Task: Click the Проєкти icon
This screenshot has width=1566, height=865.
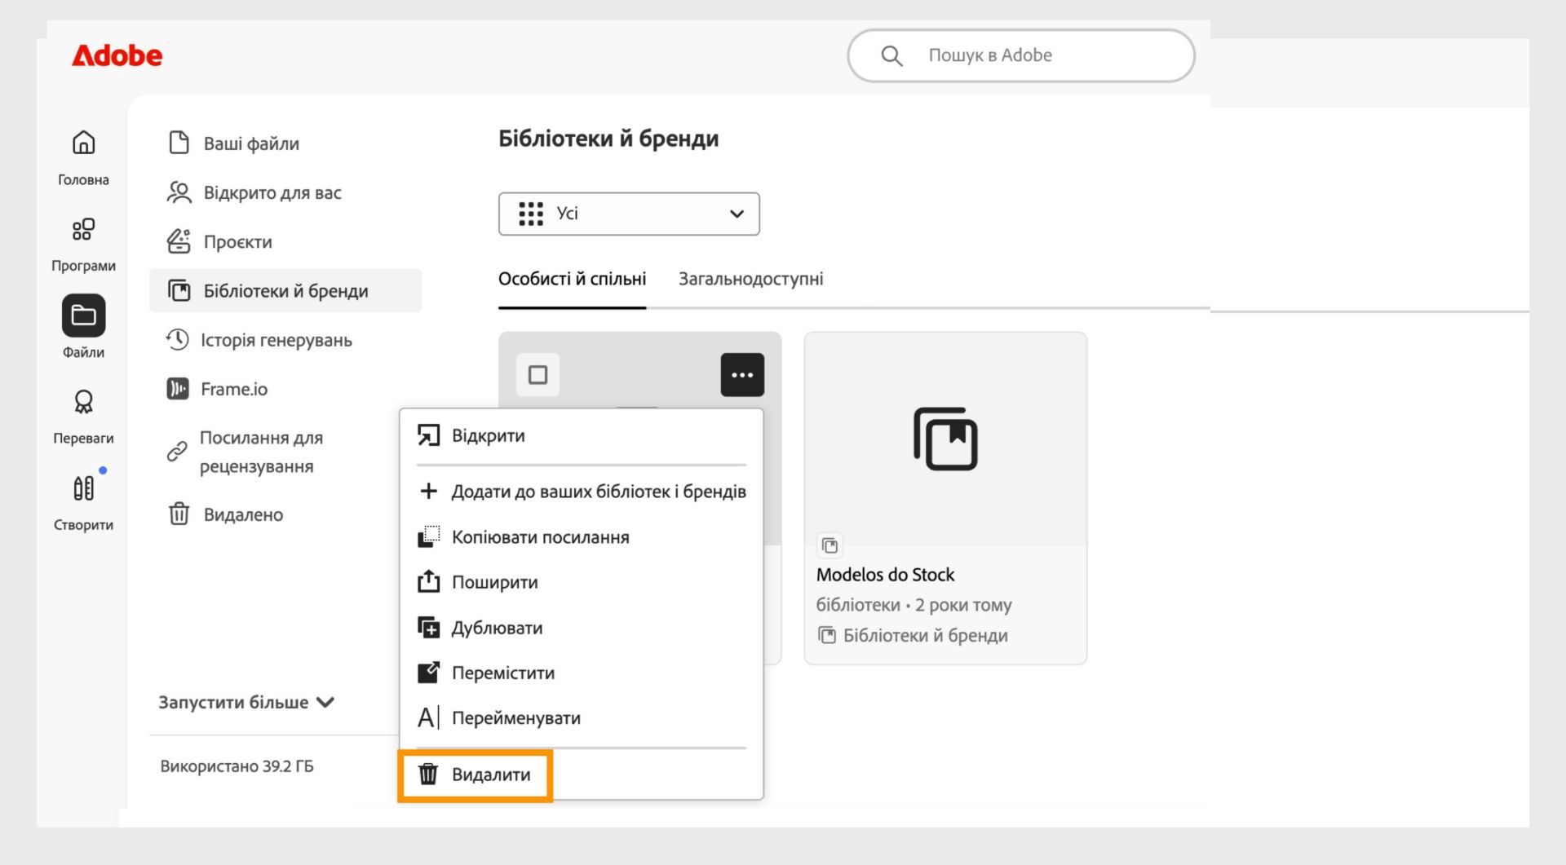Action: tap(179, 241)
